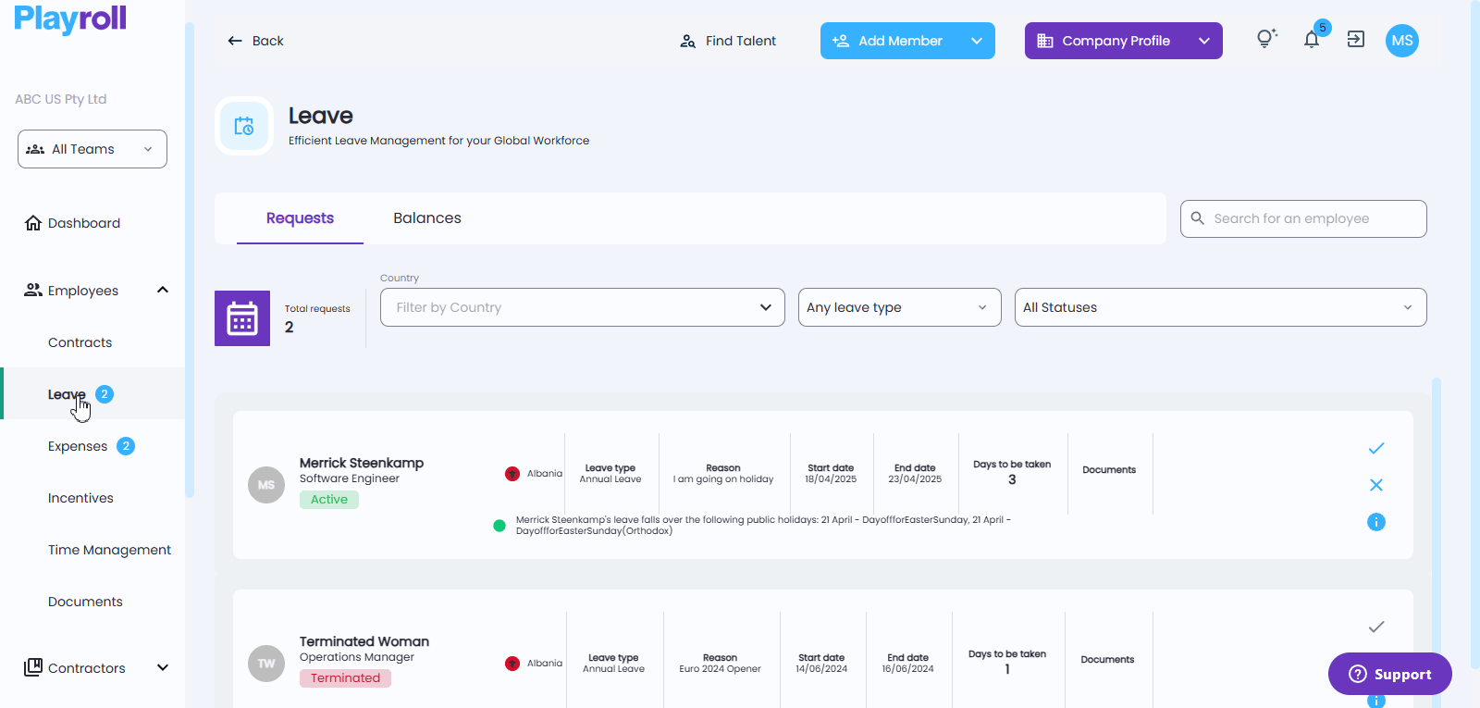Switch to the Requests tab
This screenshot has width=1480, height=708.
click(300, 218)
